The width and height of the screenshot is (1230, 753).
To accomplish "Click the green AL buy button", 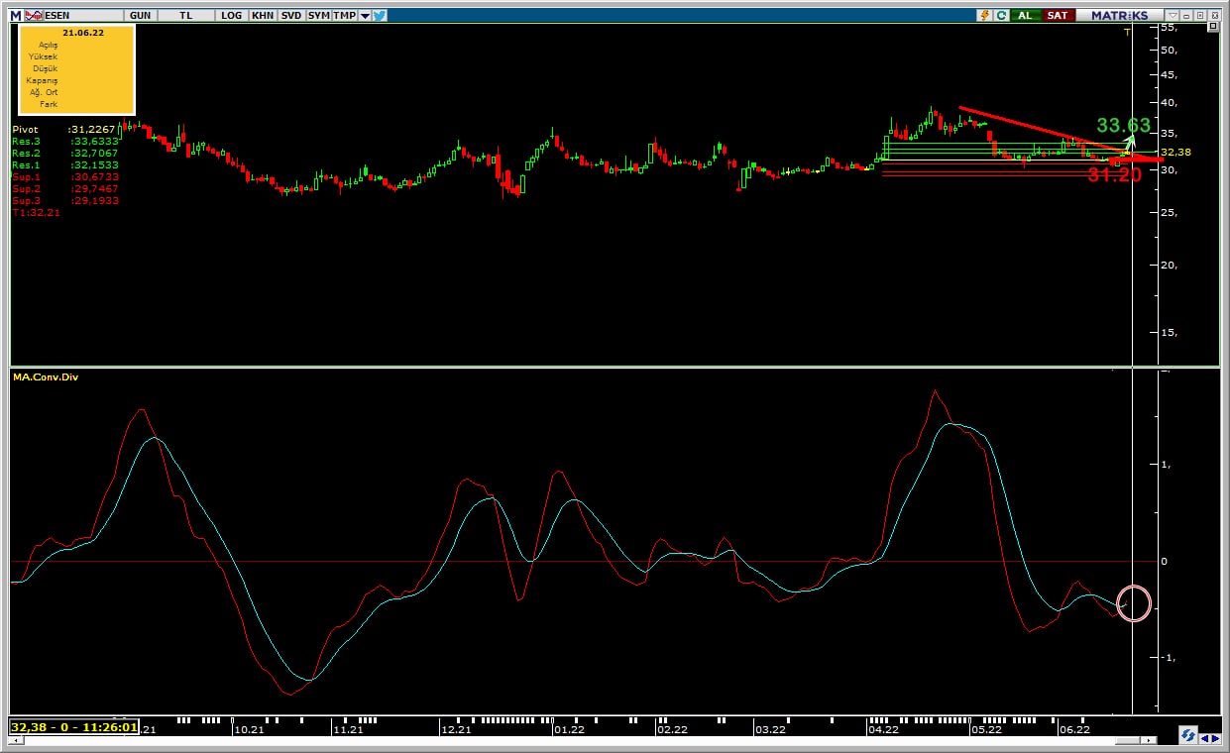I will 1025,16.
